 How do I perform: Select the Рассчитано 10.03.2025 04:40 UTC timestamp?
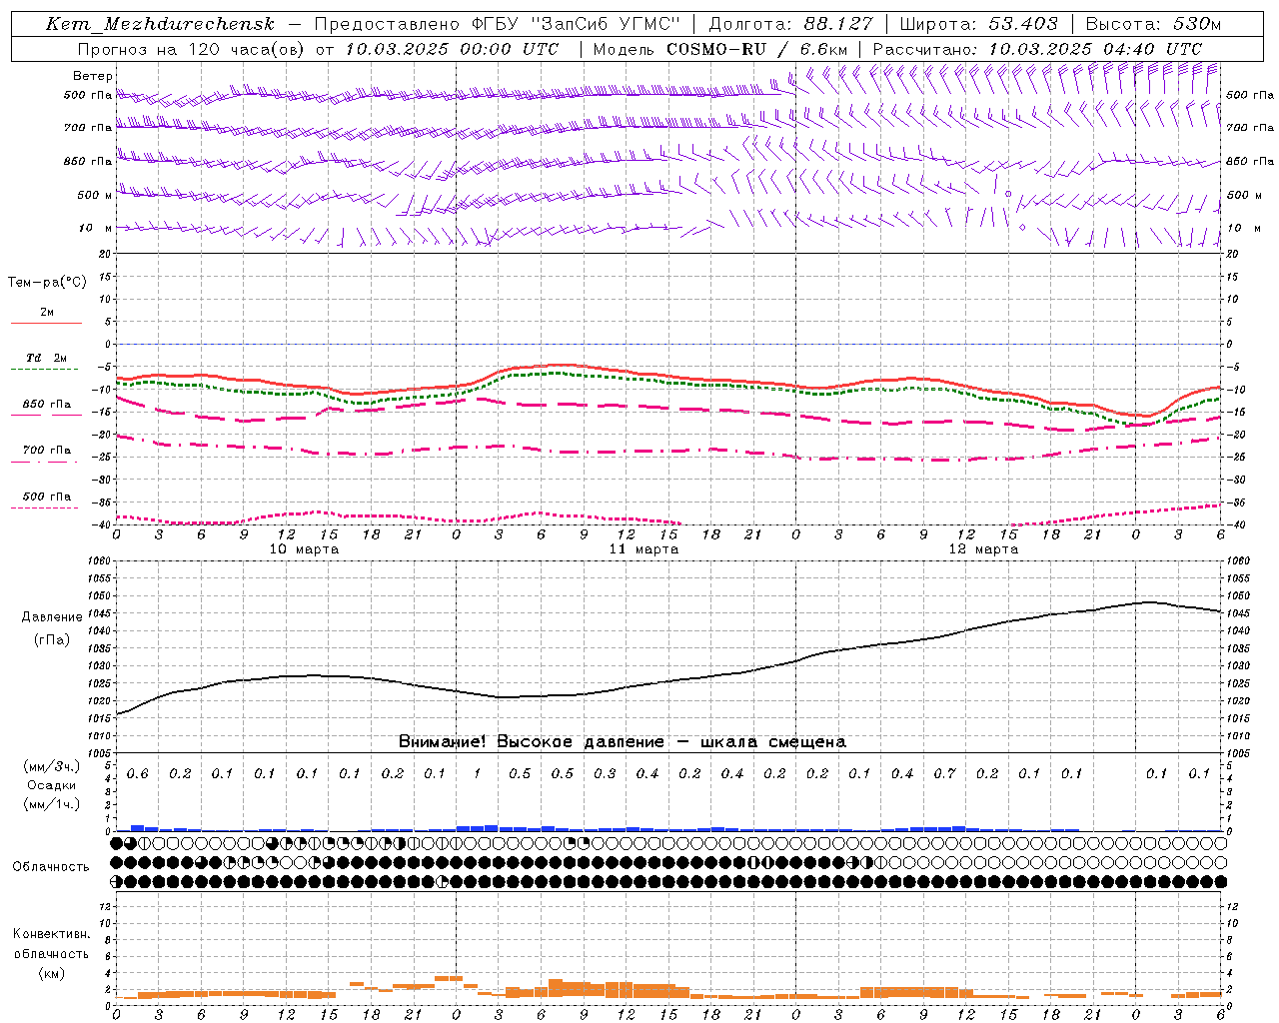[1037, 49]
